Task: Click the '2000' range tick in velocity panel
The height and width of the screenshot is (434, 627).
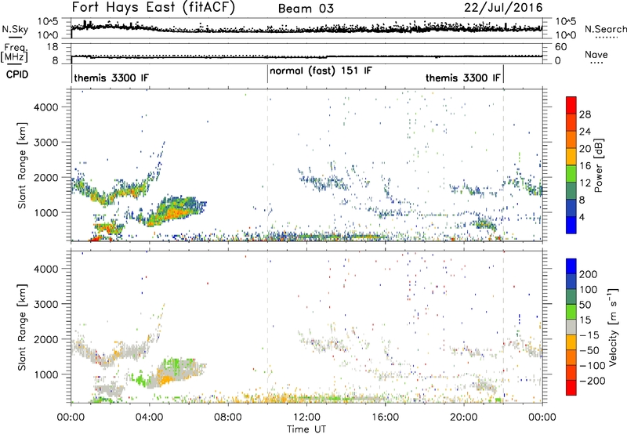Action: (46, 339)
